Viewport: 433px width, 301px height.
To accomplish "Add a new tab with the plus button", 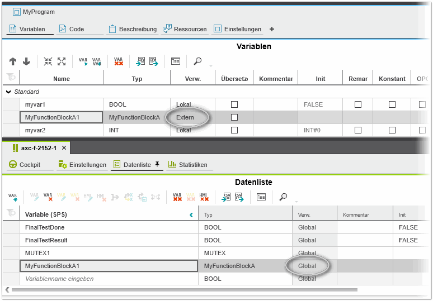I will (272, 29).
